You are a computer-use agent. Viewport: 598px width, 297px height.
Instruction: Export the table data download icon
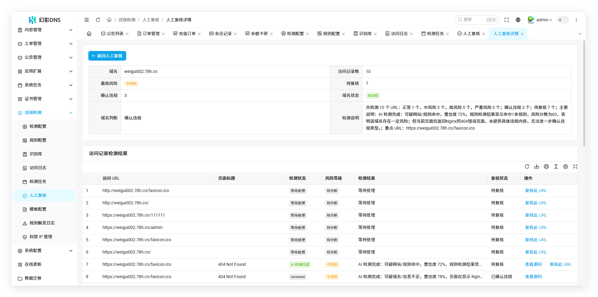[x=537, y=166]
